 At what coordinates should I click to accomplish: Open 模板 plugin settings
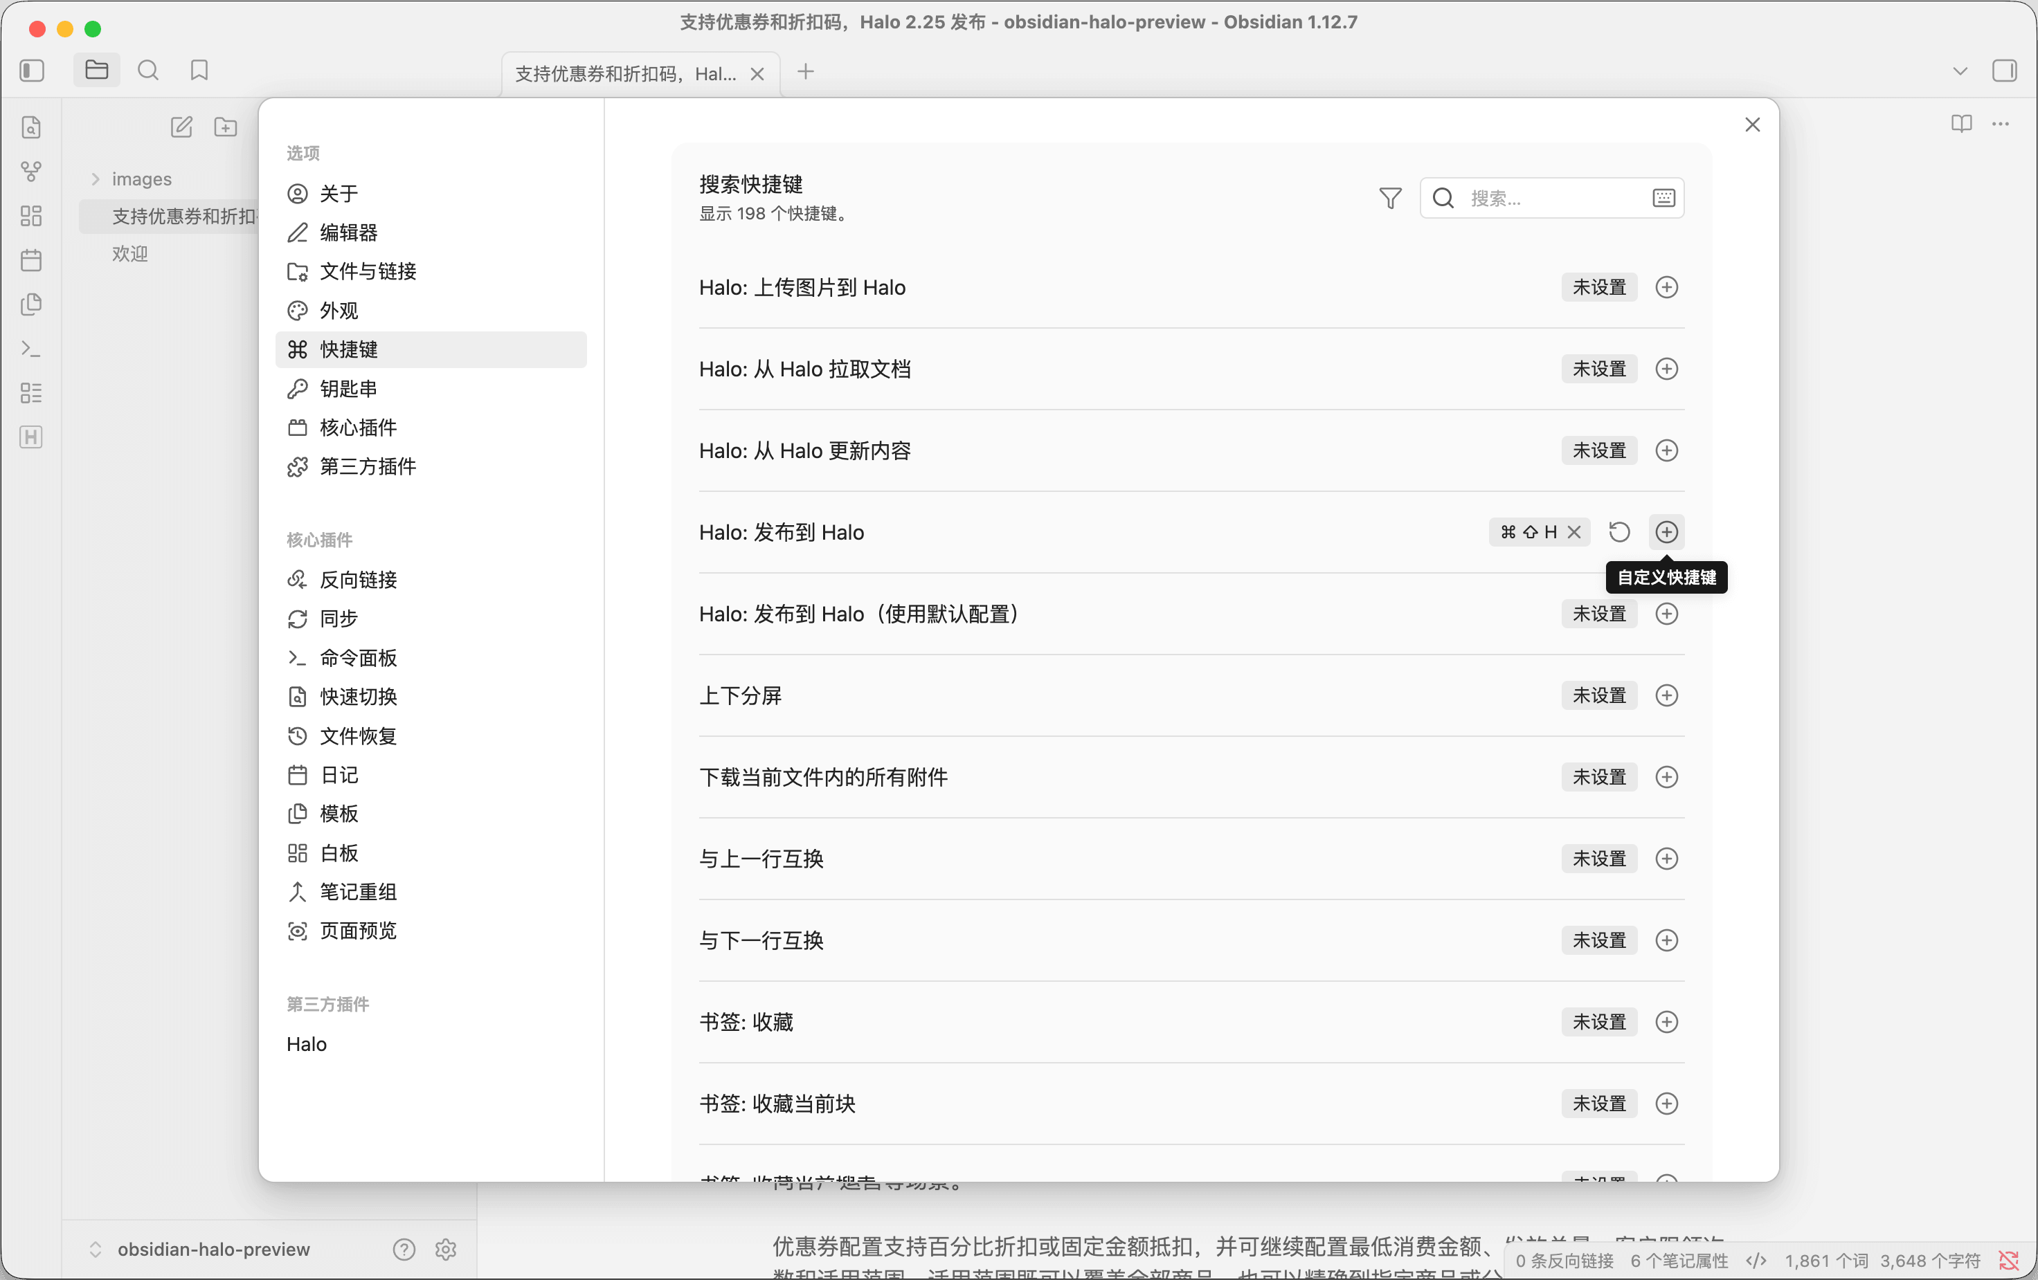pos(431,814)
